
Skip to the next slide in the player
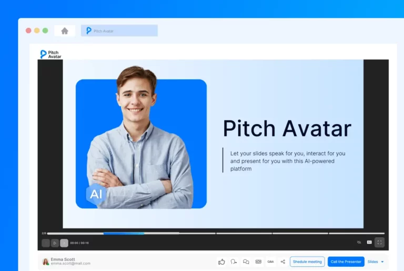(x=64, y=243)
